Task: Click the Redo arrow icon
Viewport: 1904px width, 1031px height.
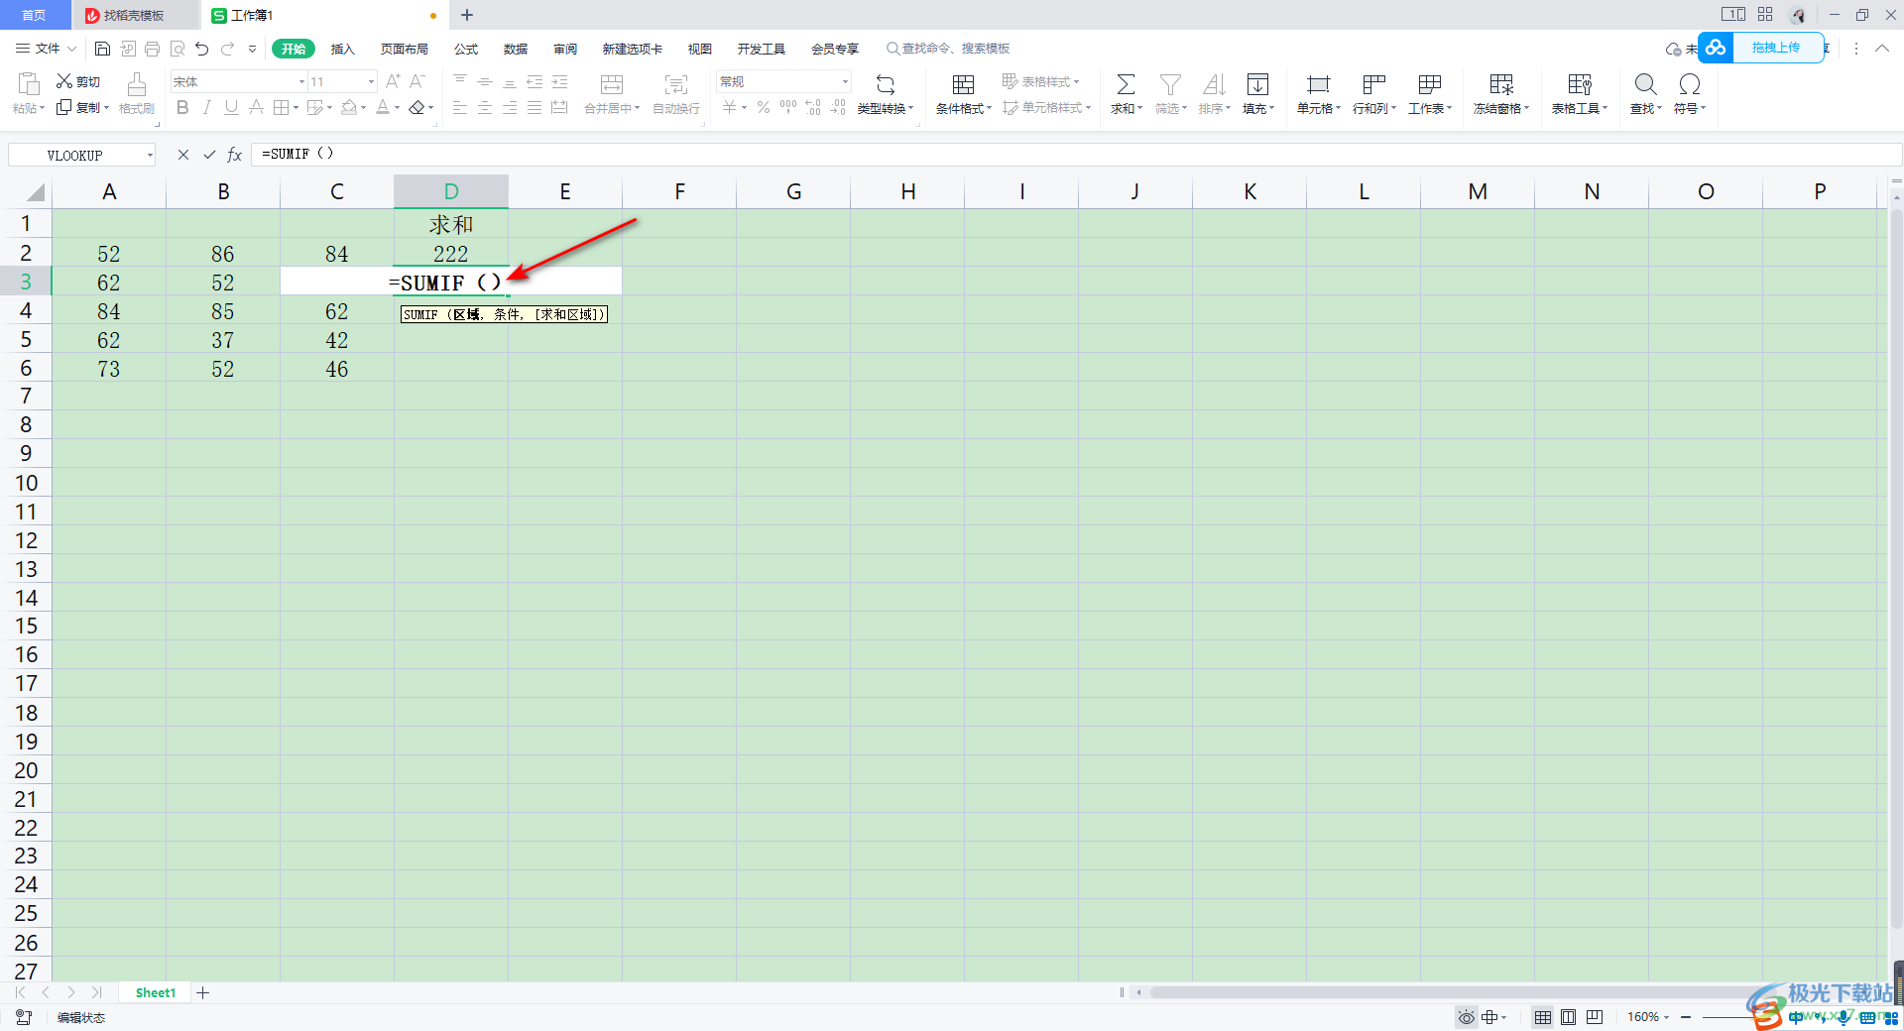Action: coord(228,49)
